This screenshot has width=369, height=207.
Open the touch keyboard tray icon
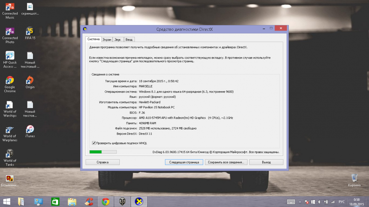(291, 202)
